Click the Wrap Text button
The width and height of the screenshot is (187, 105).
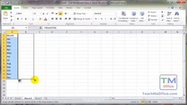point(79,14)
